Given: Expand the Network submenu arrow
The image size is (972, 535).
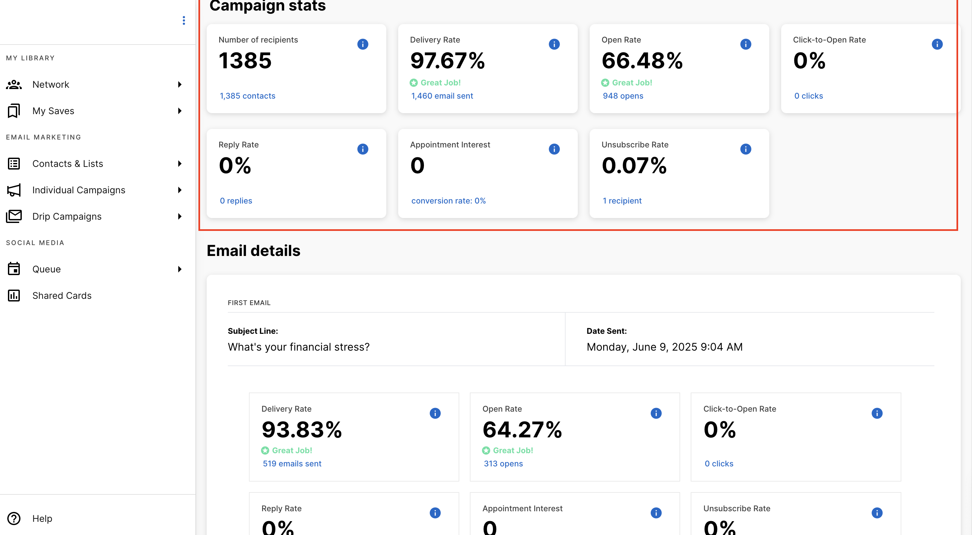Looking at the screenshot, I should 180,84.
